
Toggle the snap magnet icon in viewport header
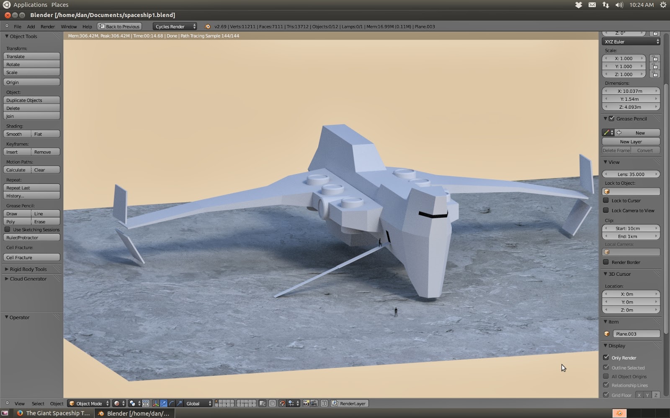pos(281,403)
